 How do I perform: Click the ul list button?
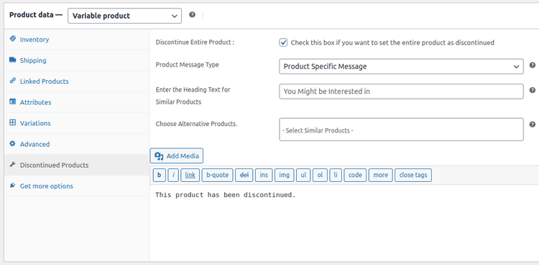(x=303, y=175)
